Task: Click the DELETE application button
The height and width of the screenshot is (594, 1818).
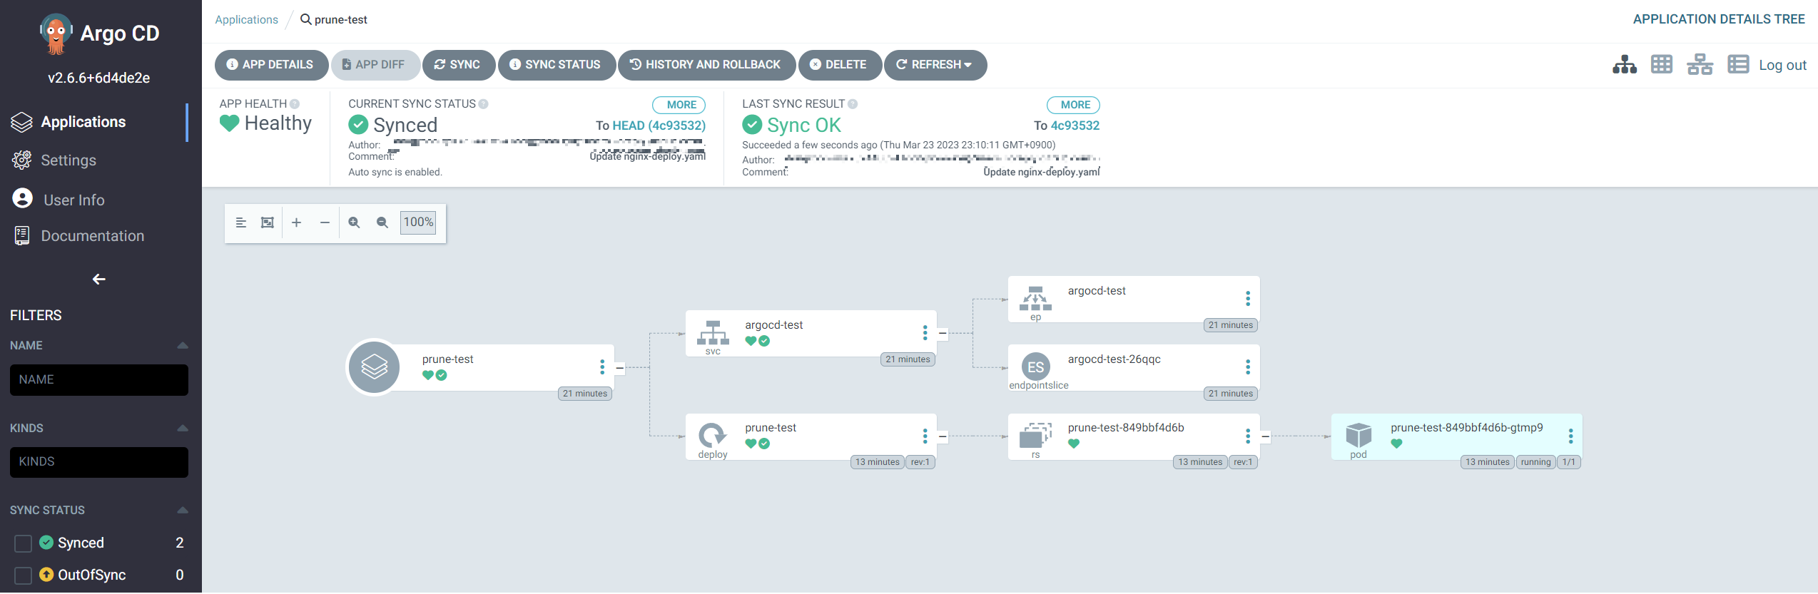Action: click(840, 65)
